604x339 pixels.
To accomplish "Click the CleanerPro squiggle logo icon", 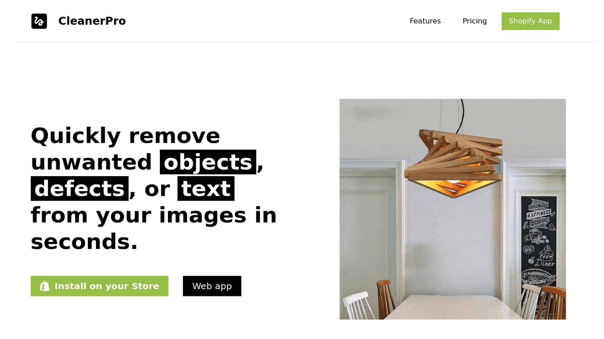I will 39,21.
